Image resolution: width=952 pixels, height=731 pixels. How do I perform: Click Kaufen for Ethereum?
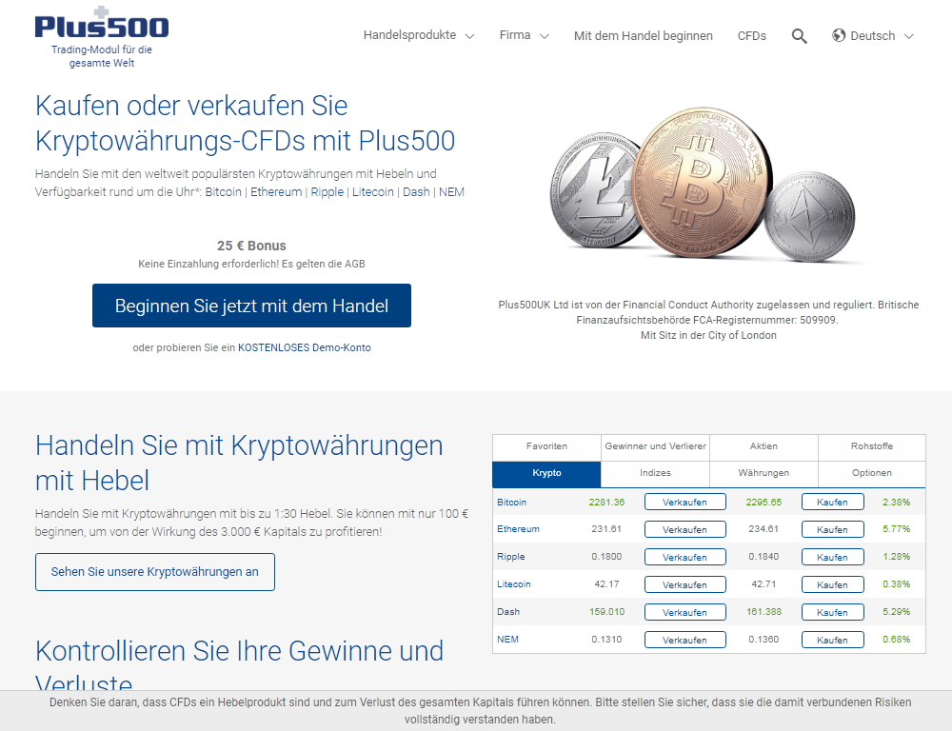(x=832, y=529)
